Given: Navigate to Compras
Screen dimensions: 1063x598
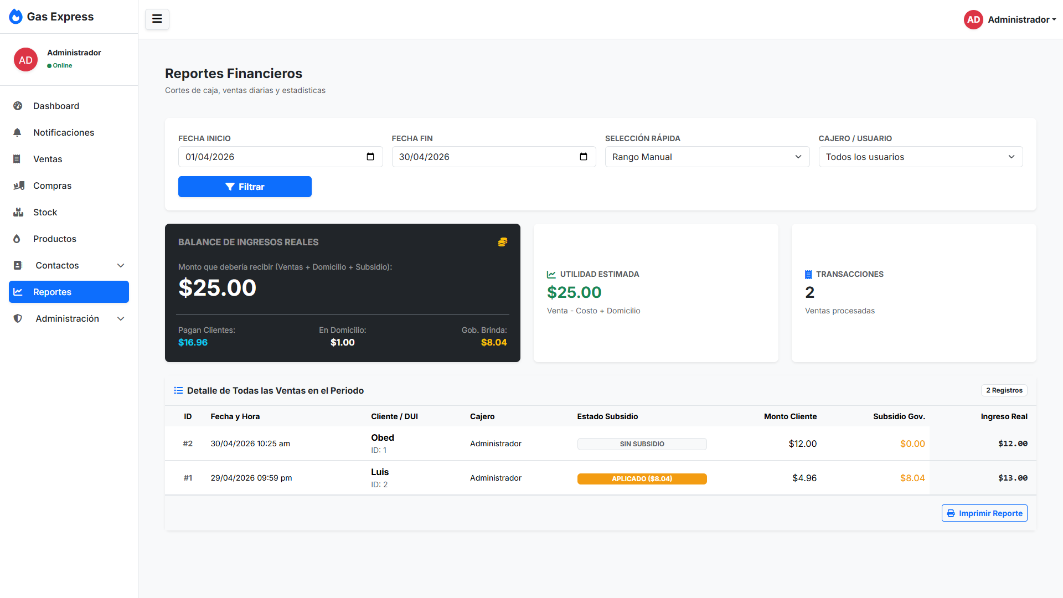Looking at the screenshot, I should [69, 185].
